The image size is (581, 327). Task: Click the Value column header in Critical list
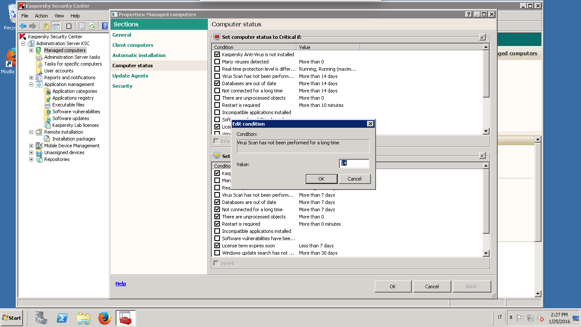[328, 47]
